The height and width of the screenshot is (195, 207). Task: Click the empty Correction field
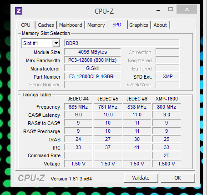tap(167, 52)
